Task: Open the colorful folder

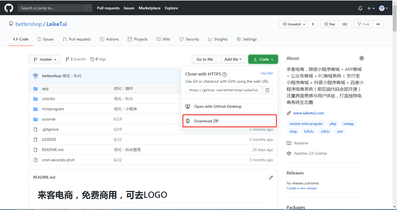Action: point(49,99)
